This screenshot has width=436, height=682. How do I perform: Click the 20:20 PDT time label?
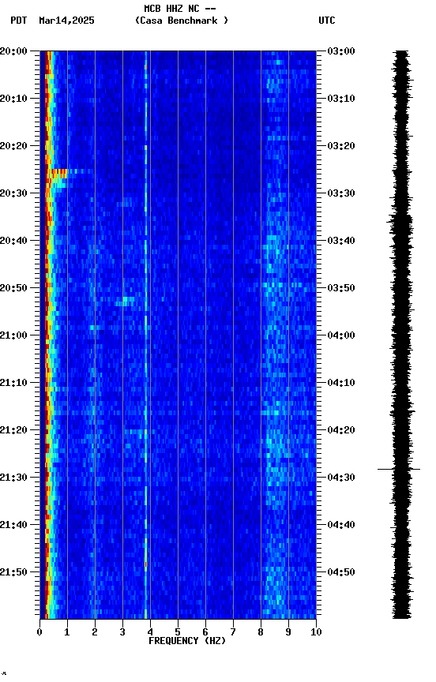13,146
